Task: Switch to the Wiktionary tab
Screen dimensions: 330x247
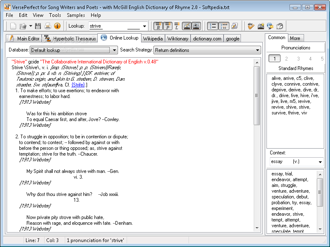Action: [178, 39]
